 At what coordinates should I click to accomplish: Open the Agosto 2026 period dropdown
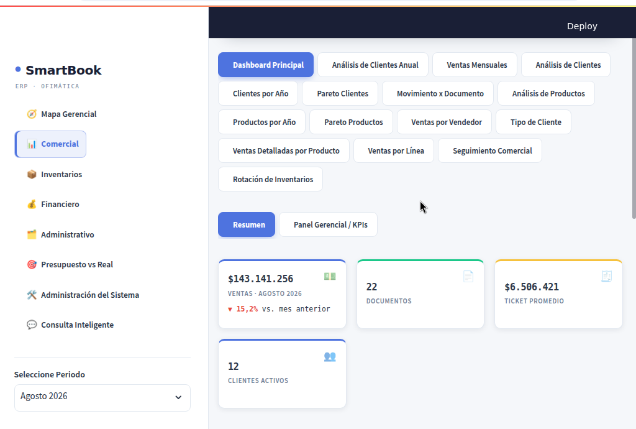102,398
